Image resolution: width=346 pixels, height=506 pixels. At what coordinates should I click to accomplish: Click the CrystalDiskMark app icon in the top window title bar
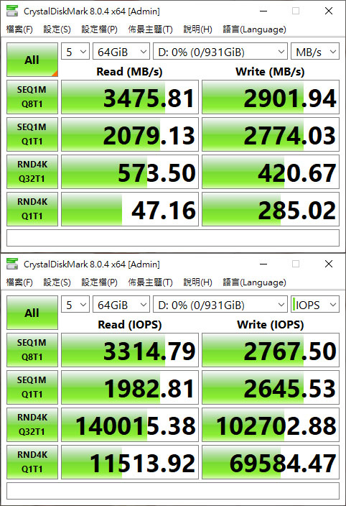click(12, 11)
